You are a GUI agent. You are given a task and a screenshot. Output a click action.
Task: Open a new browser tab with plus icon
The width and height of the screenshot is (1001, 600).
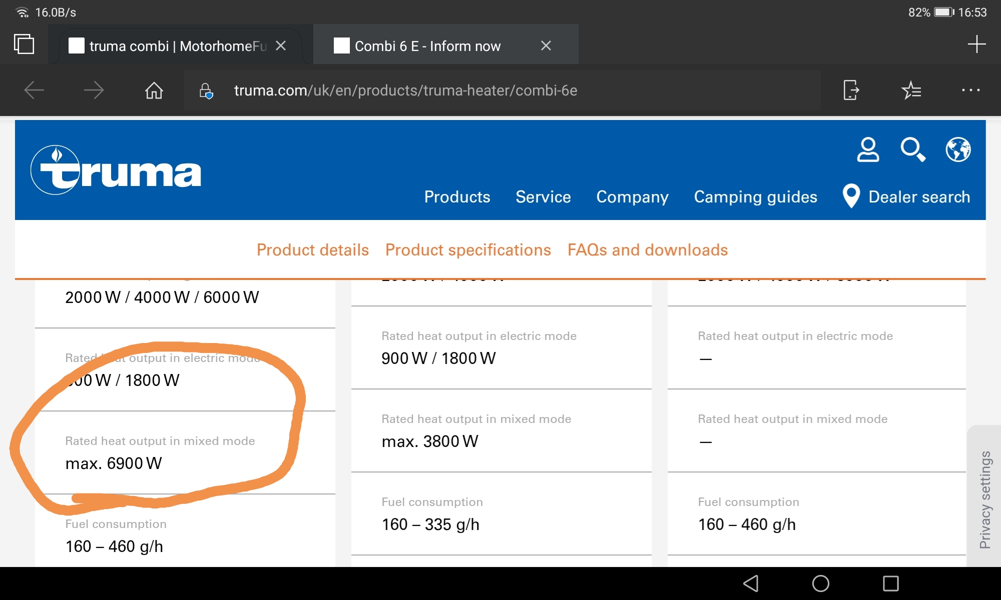[x=976, y=44]
